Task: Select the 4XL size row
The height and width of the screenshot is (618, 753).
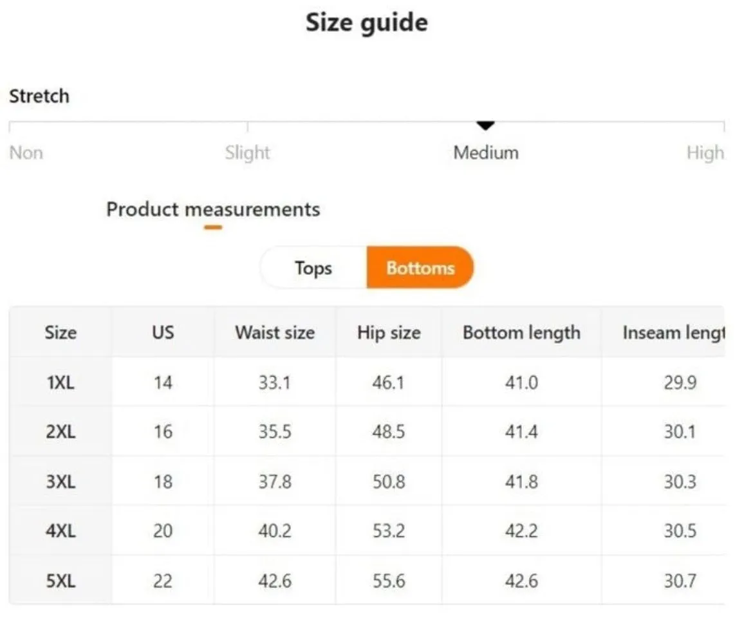Action: click(x=367, y=530)
